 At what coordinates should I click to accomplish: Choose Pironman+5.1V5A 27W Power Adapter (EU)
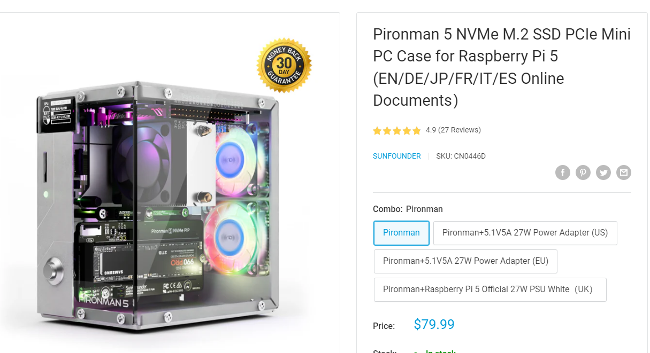(x=465, y=261)
